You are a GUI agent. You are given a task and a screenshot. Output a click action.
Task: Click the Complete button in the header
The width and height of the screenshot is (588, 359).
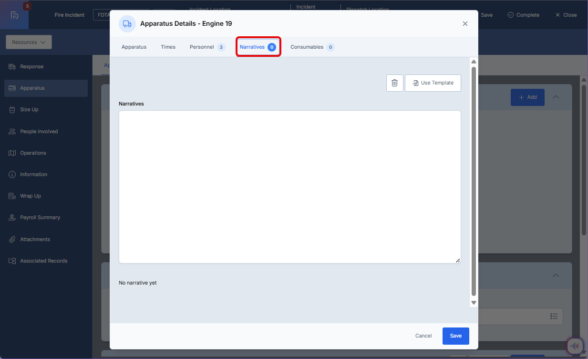click(524, 15)
